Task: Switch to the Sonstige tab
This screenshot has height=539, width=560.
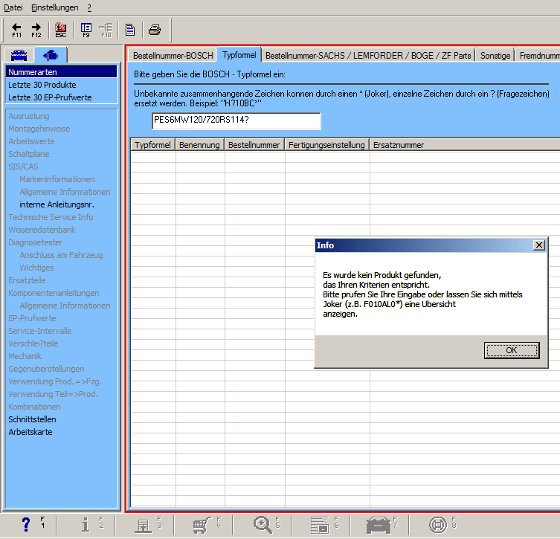Action: click(495, 55)
